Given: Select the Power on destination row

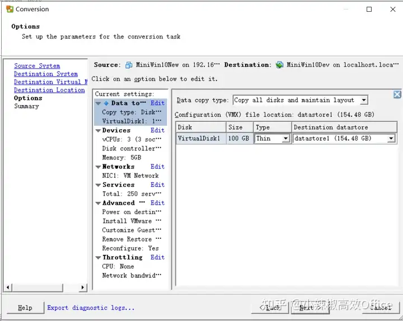Looking at the screenshot, I should tap(132, 212).
